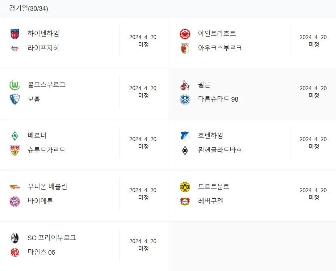Click the SC Freiburg club logo
The width and height of the screenshot is (336, 271).
15,238
